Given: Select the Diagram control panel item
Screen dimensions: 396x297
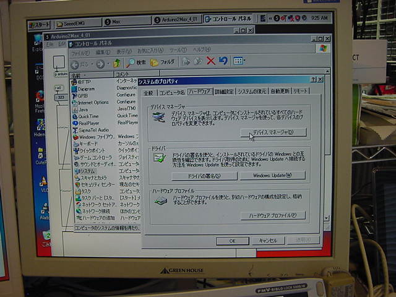Looking at the screenshot, I should (x=83, y=89).
